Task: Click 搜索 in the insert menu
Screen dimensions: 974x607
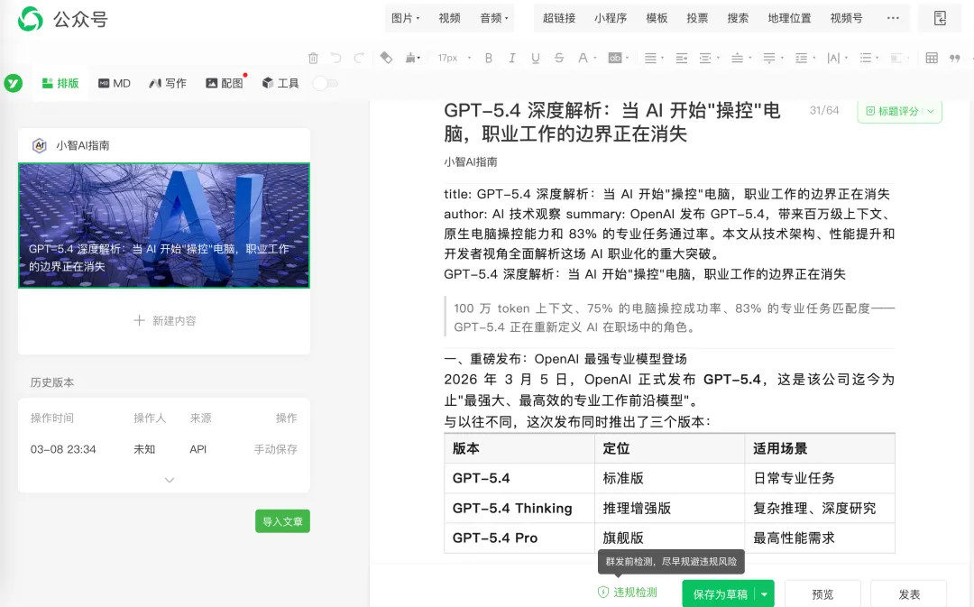Action: (738, 18)
